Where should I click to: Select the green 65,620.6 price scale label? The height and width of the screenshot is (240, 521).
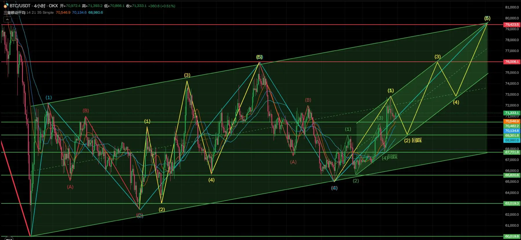tap(512, 175)
